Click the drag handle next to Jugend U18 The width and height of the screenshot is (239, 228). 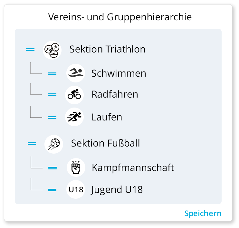(x=52, y=190)
